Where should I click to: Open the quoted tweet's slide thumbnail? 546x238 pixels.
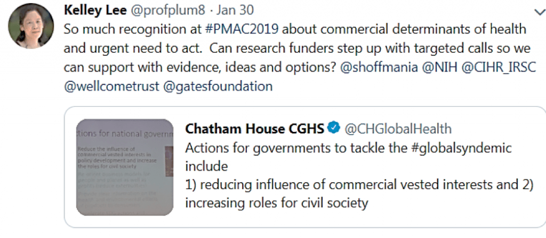pos(125,167)
